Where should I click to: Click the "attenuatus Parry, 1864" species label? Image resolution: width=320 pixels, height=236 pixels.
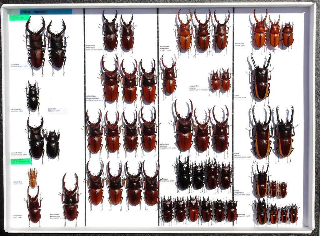click(x=18, y=183)
